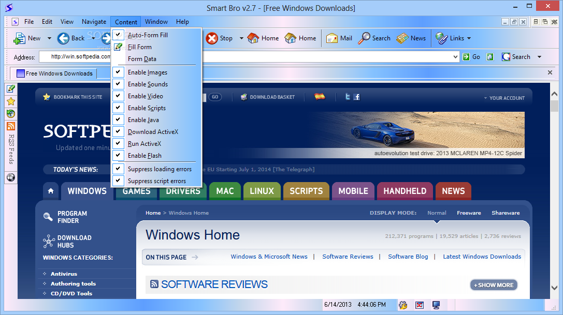Open the LINUX category tab
Image resolution: width=563 pixels, height=315 pixels.
262,191
